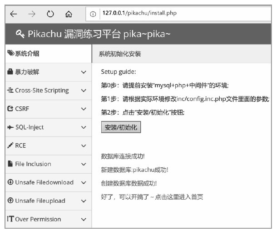Viewport: 276px width, 231px height.
Task: Click the text-height icon beside Over Permission
Action: (10, 219)
